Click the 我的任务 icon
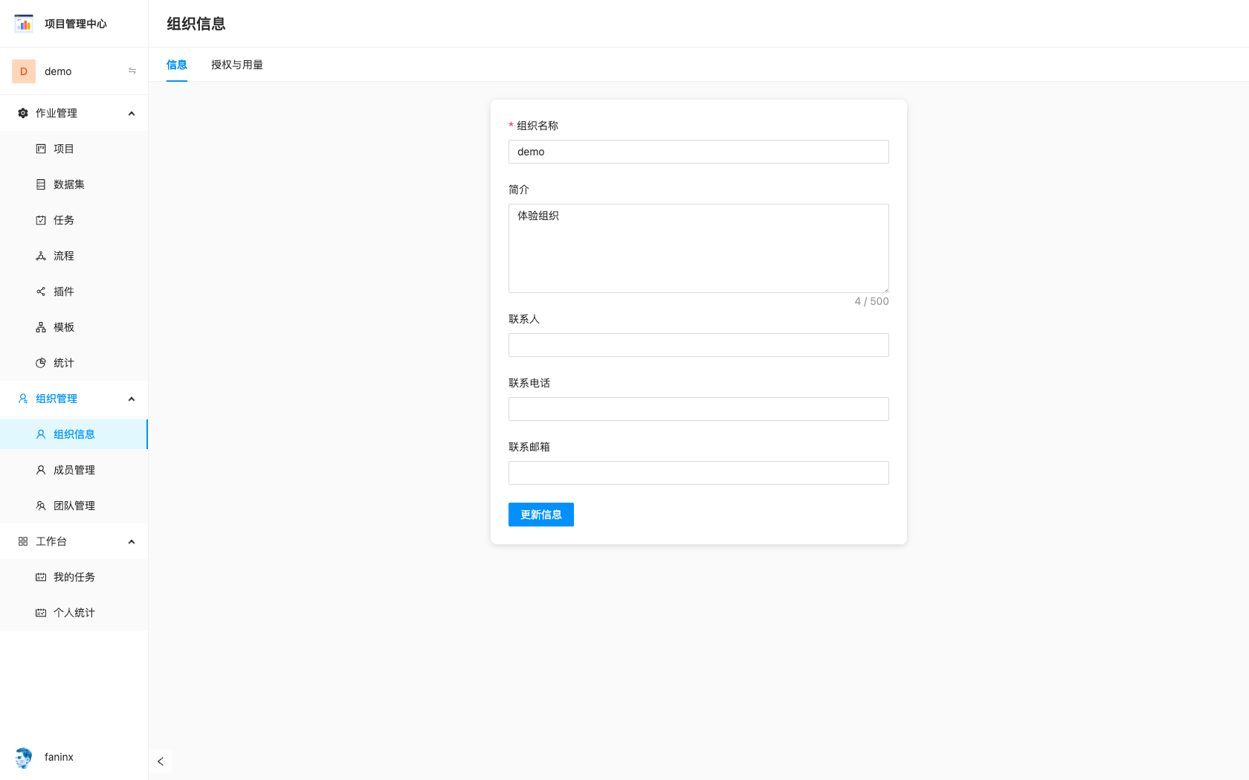This screenshot has height=780, width=1249. point(41,577)
